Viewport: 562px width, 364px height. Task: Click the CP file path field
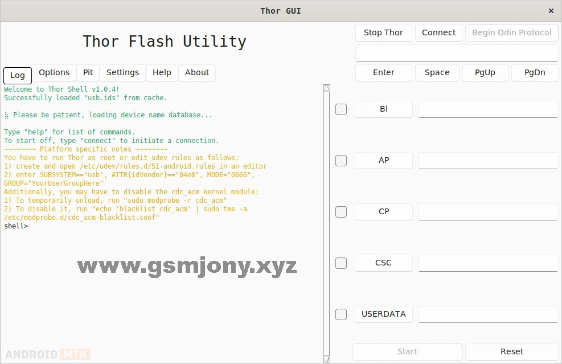pos(488,212)
